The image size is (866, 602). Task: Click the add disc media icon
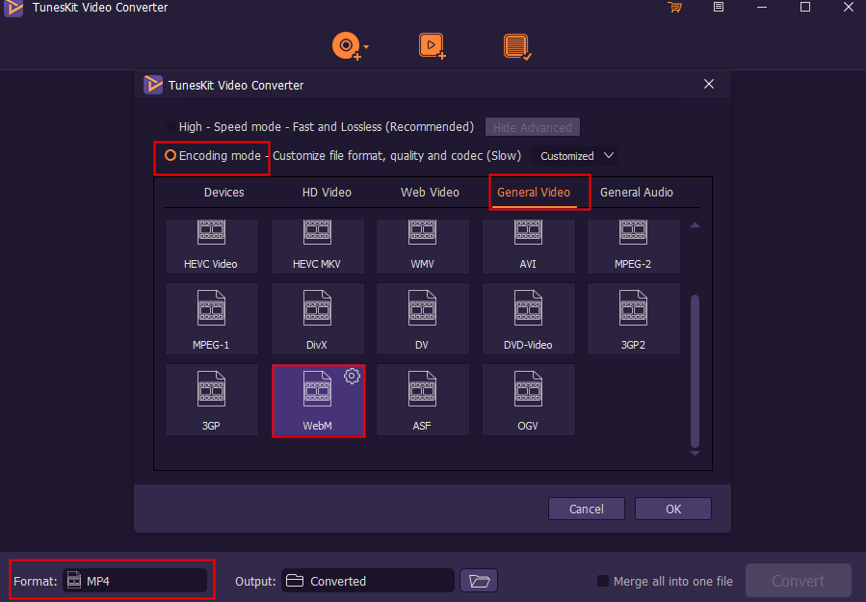(x=346, y=46)
